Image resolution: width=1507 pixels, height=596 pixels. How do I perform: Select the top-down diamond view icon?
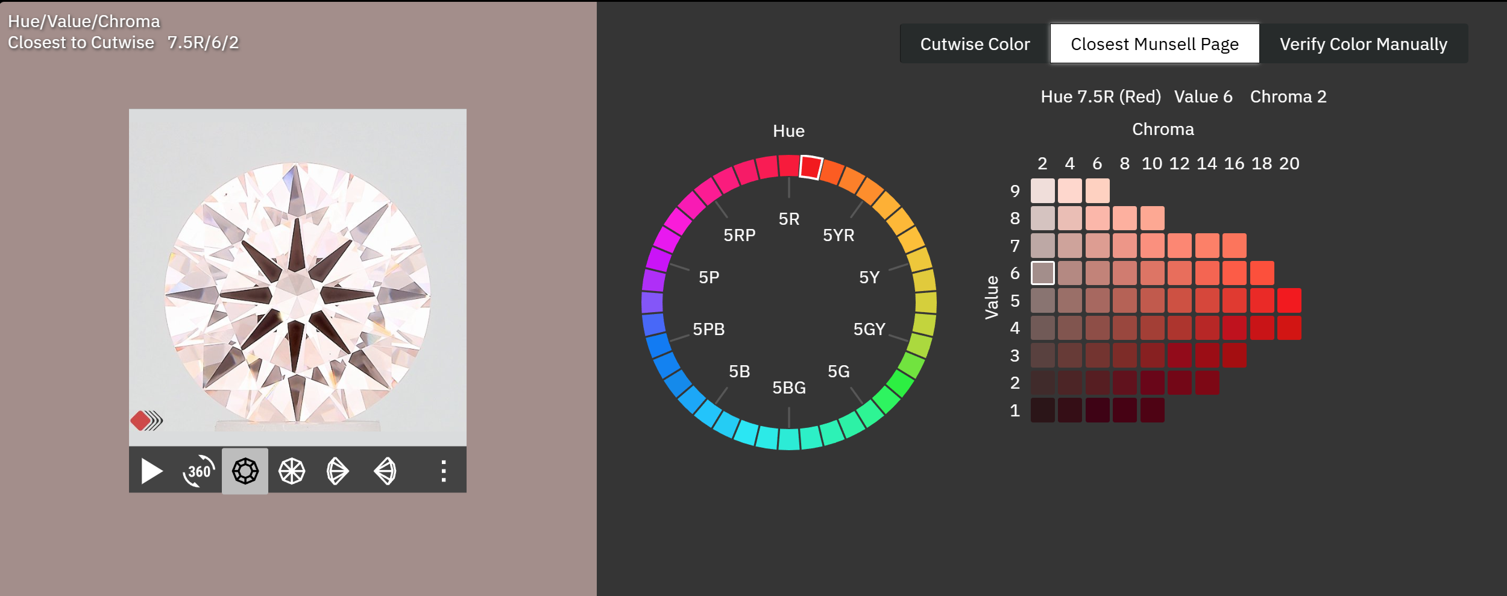tap(245, 471)
